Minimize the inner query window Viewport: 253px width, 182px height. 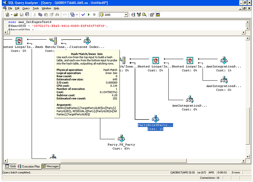pos(240,8)
